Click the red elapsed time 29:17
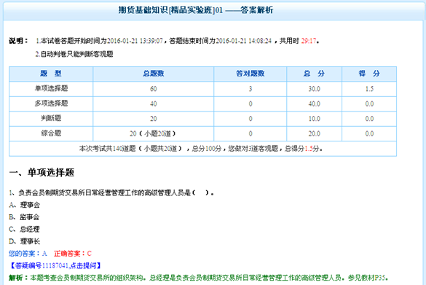 point(309,41)
